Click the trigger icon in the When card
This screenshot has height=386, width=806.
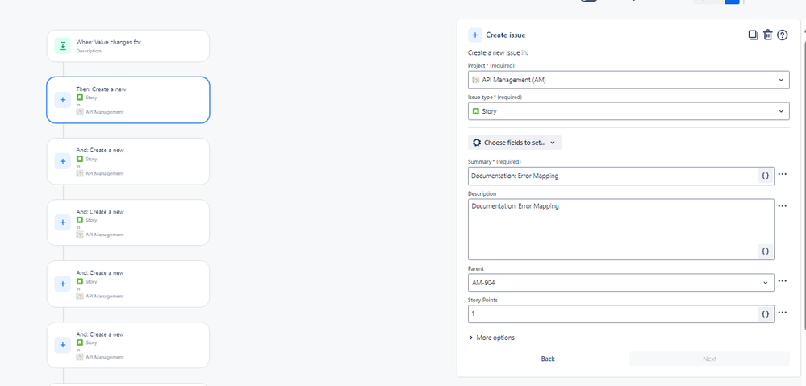pos(62,46)
